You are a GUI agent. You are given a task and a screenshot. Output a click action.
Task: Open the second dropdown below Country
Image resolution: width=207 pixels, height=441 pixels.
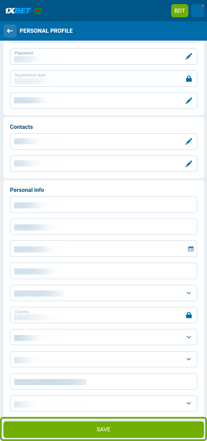click(188, 359)
